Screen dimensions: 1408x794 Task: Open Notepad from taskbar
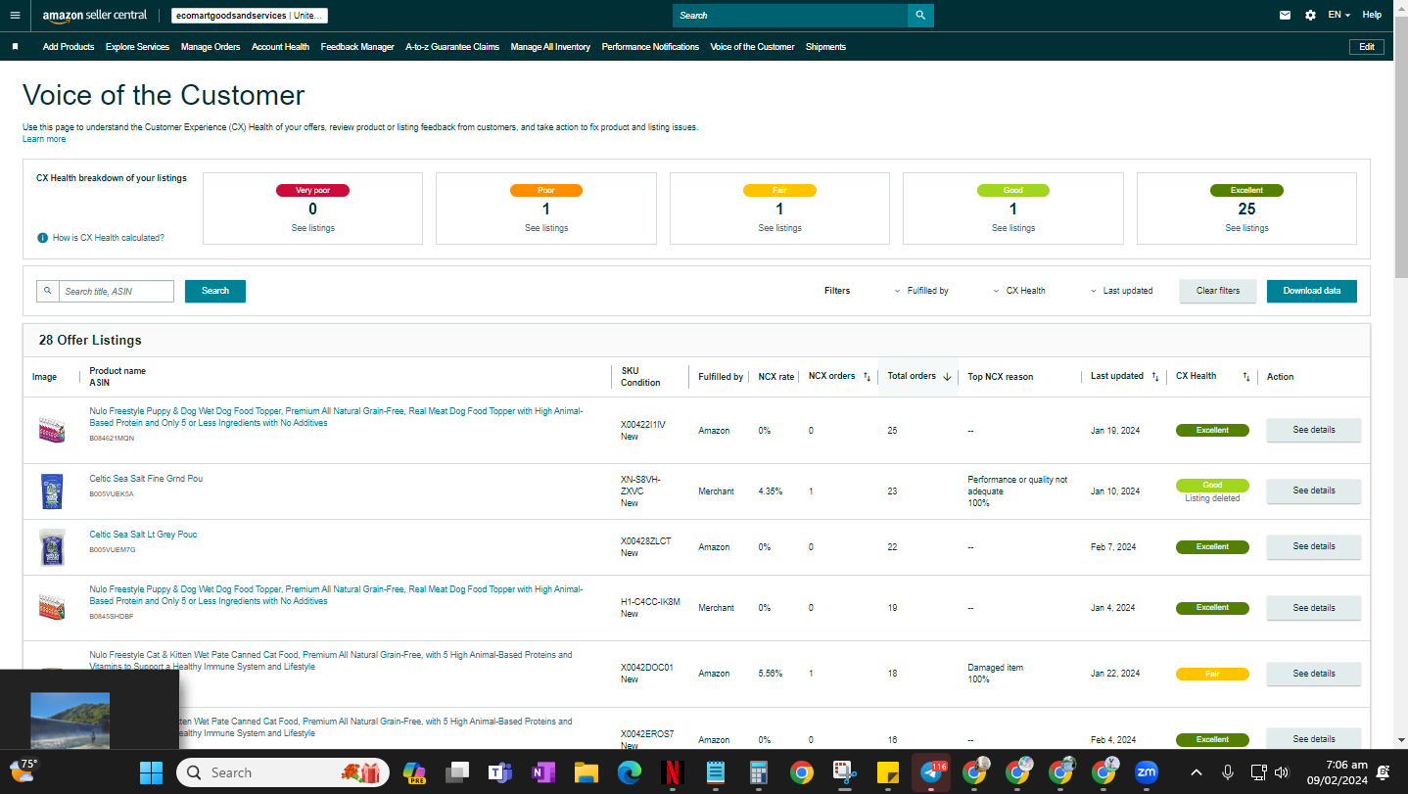715,772
